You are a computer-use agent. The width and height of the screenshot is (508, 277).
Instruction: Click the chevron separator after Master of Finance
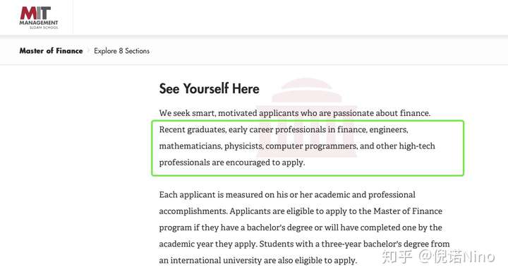point(88,51)
